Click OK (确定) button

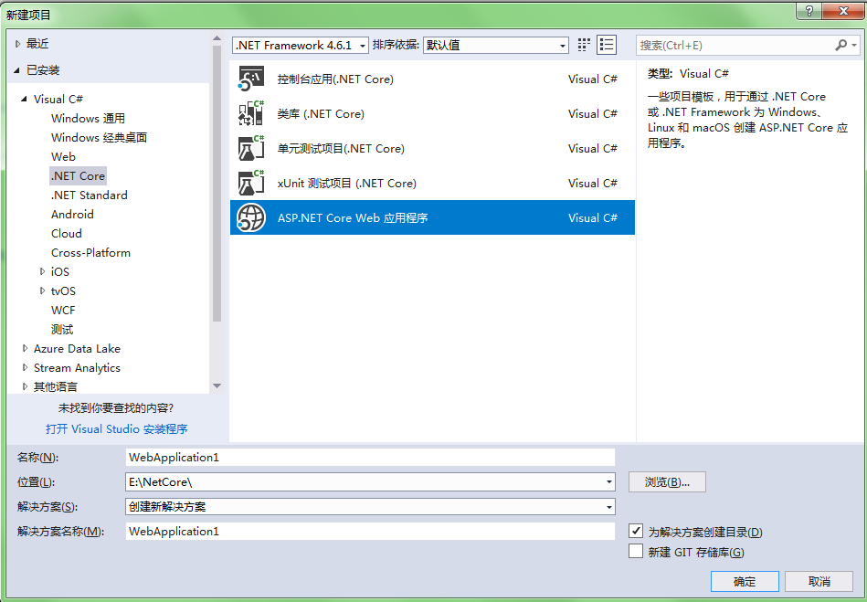click(x=745, y=582)
